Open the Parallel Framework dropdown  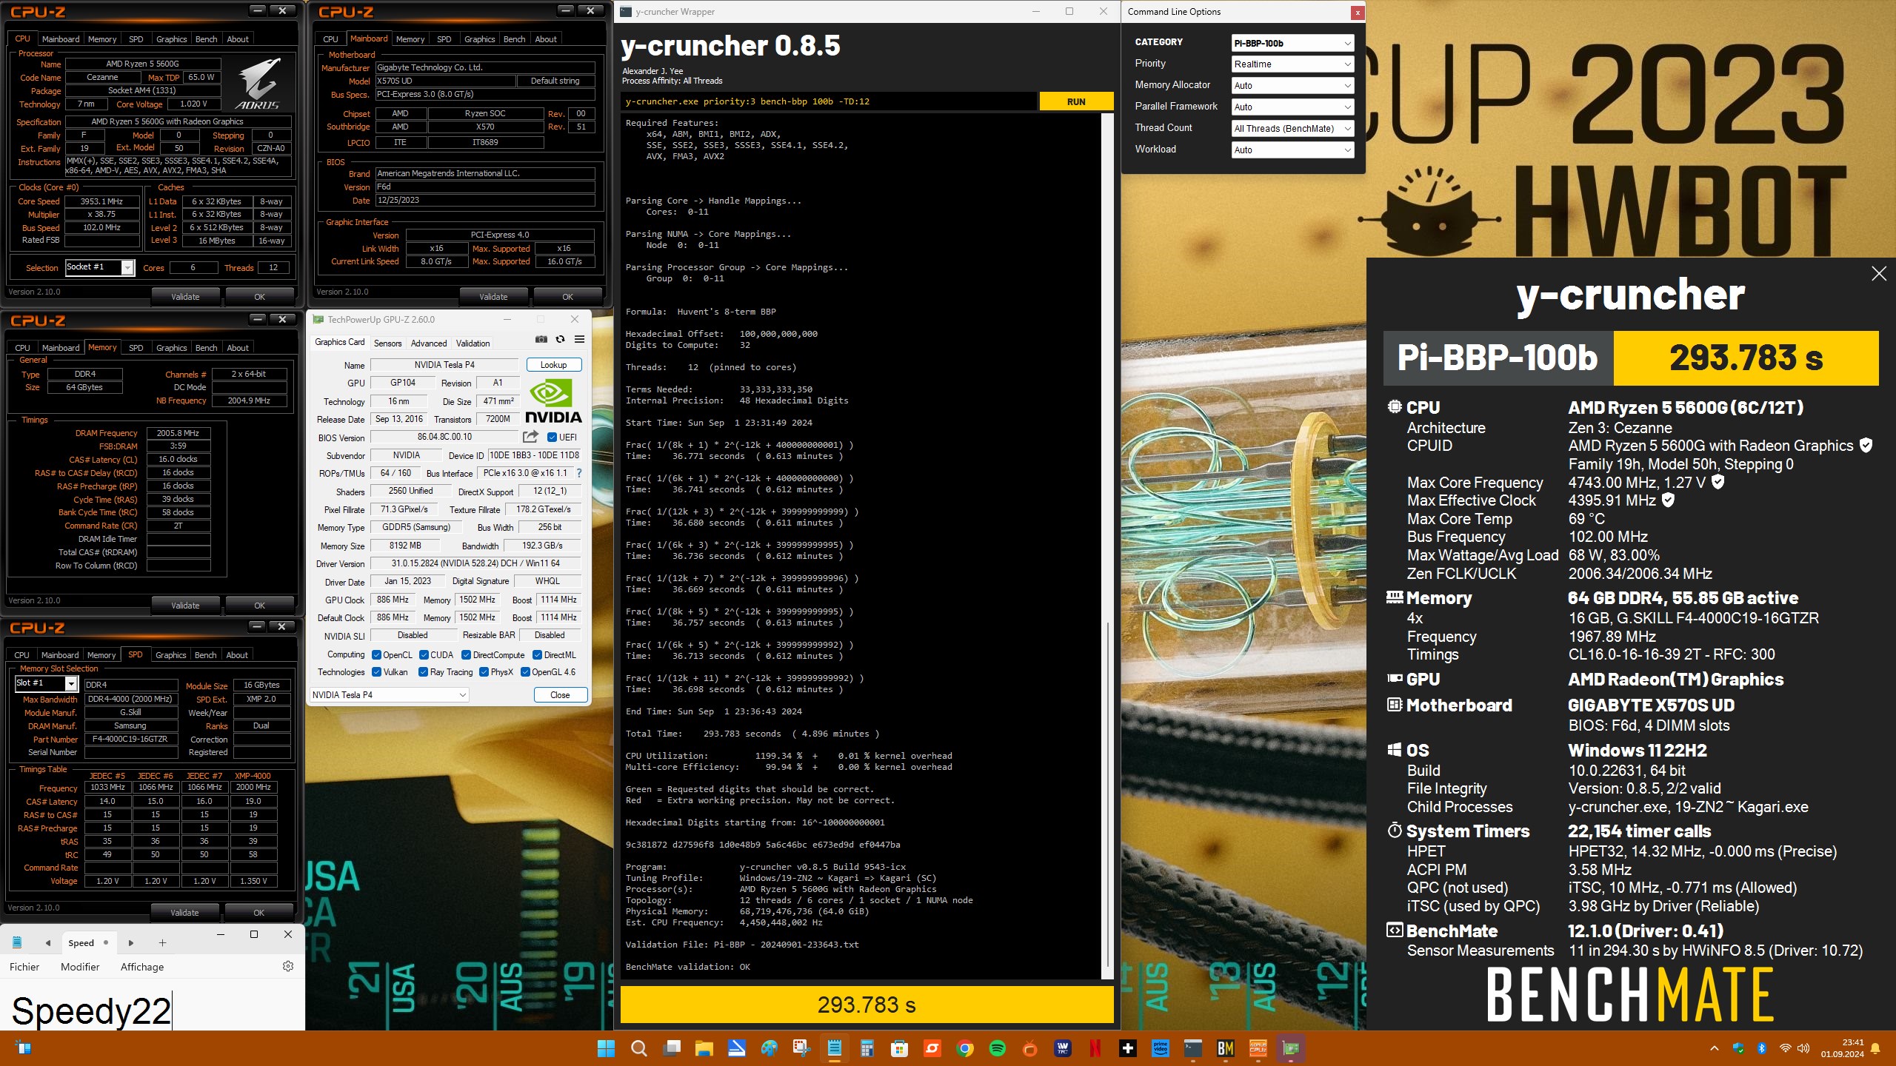tap(1292, 107)
